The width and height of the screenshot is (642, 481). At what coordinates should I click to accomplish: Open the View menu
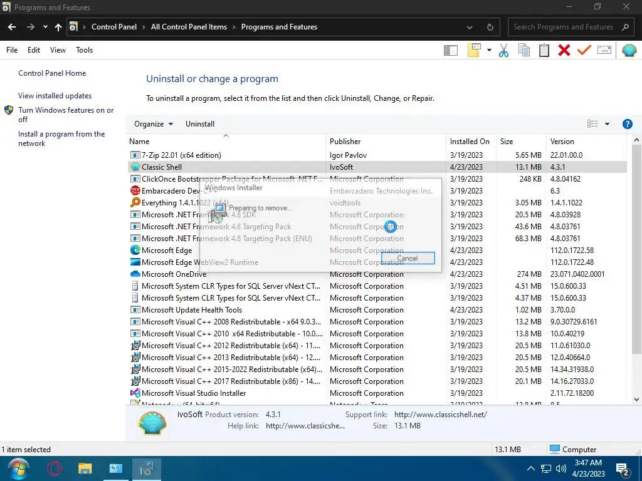(58, 50)
